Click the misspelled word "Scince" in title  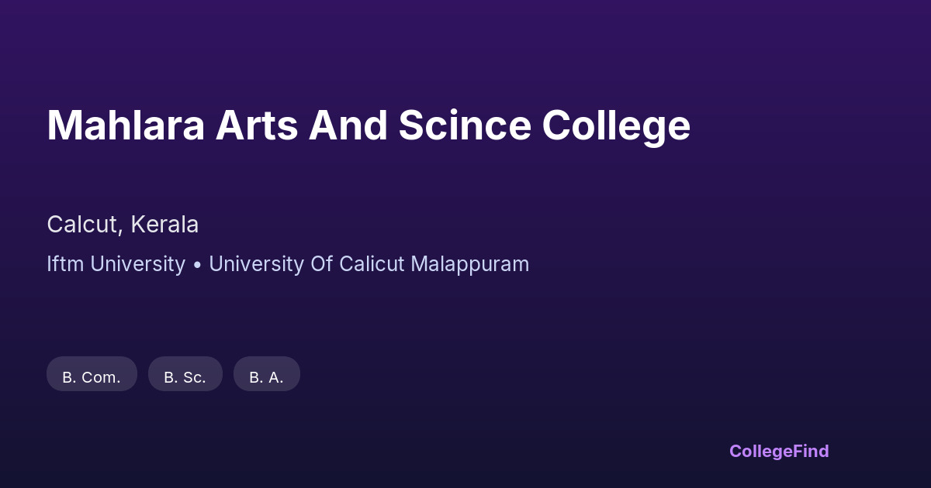(x=465, y=125)
